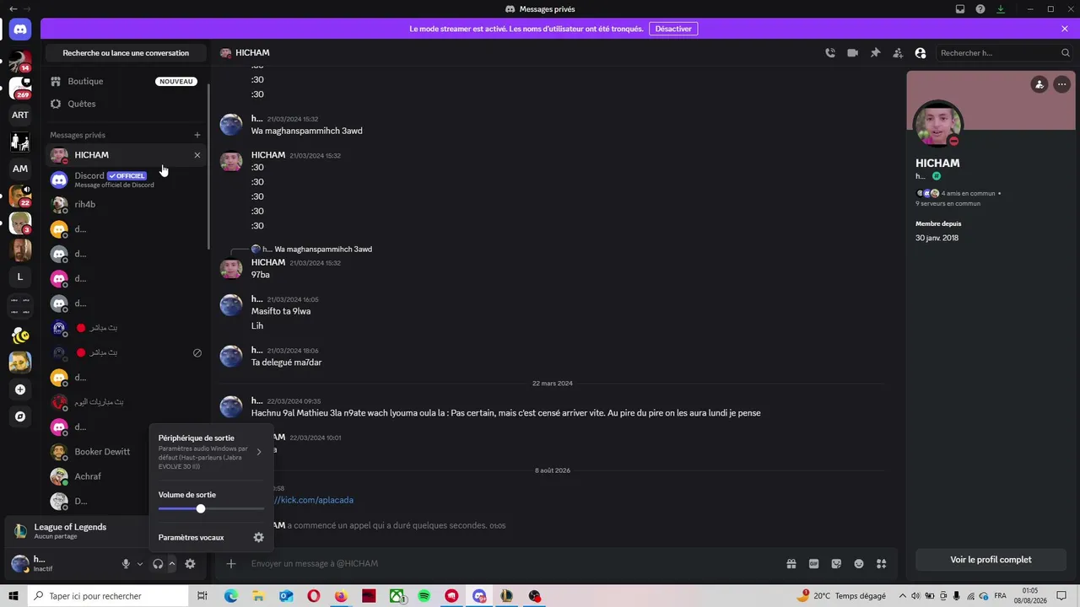The width and height of the screenshot is (1080, 607).
Task: Open the Discord inbox icon
Action: (960, 9)
